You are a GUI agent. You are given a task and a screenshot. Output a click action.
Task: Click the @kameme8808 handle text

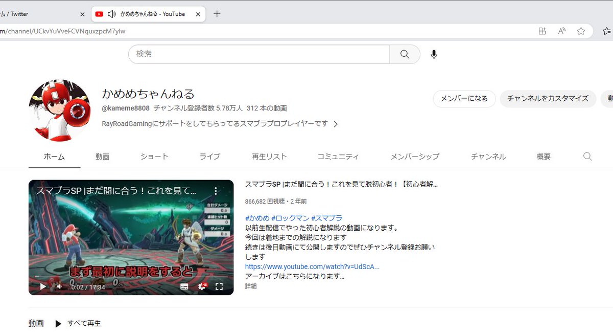coord(126,108)
